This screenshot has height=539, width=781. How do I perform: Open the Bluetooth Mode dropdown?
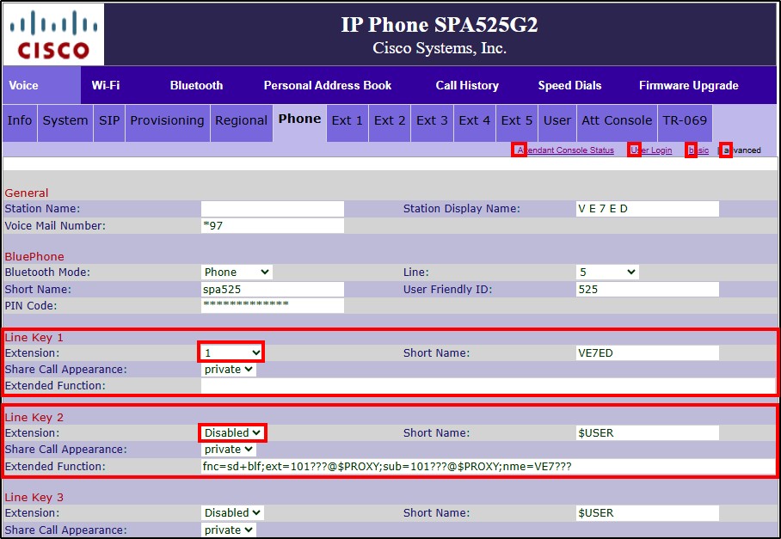(237, 273)
